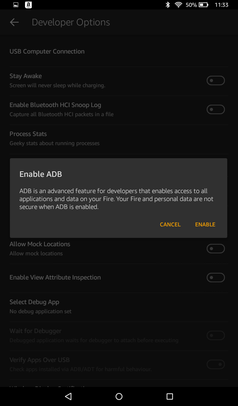The width and height of the screenshot is (238, 406).
Task: Open recent apps with the square navigation icon
Action: [x=170, y=396]
